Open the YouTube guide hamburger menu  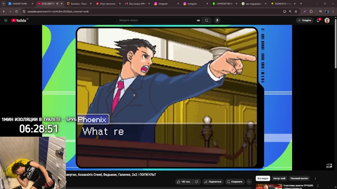point(6,20)
